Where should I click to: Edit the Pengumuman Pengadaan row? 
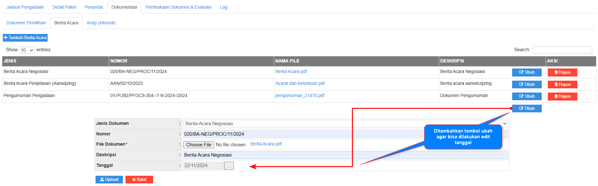click(x=527, y=96)
